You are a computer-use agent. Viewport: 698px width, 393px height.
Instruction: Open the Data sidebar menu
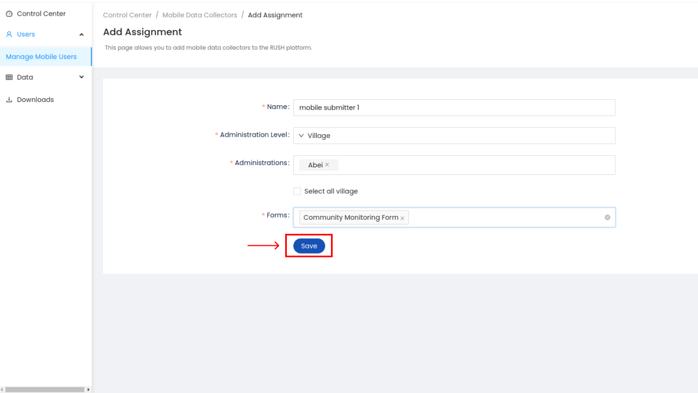coord(46,77)
